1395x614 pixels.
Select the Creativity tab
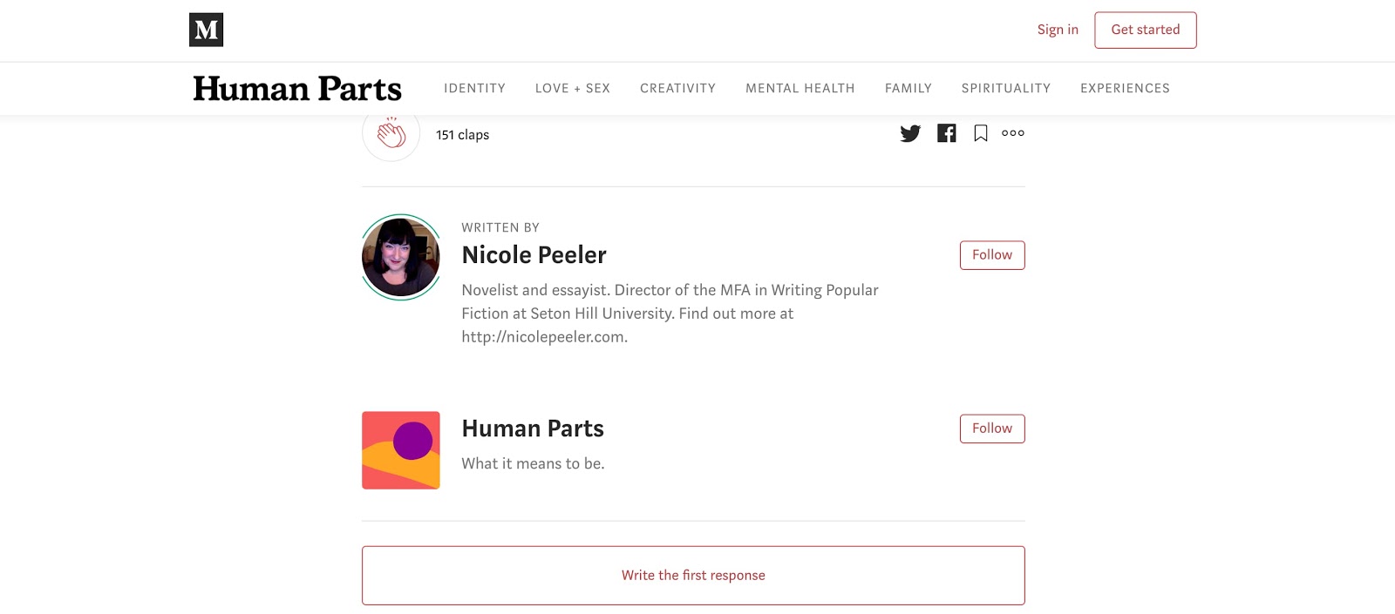coord(677,88)
